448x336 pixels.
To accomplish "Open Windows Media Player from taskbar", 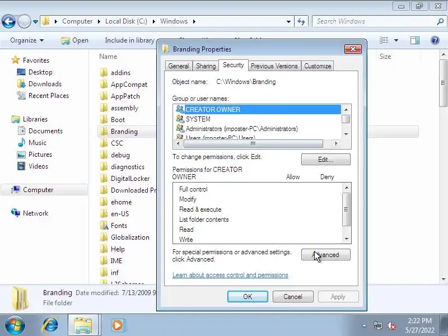I will coord(118,325).
